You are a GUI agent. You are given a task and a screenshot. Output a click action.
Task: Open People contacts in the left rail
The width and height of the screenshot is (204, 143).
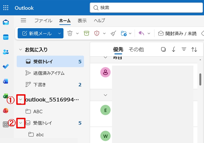[x=6, y=52]
